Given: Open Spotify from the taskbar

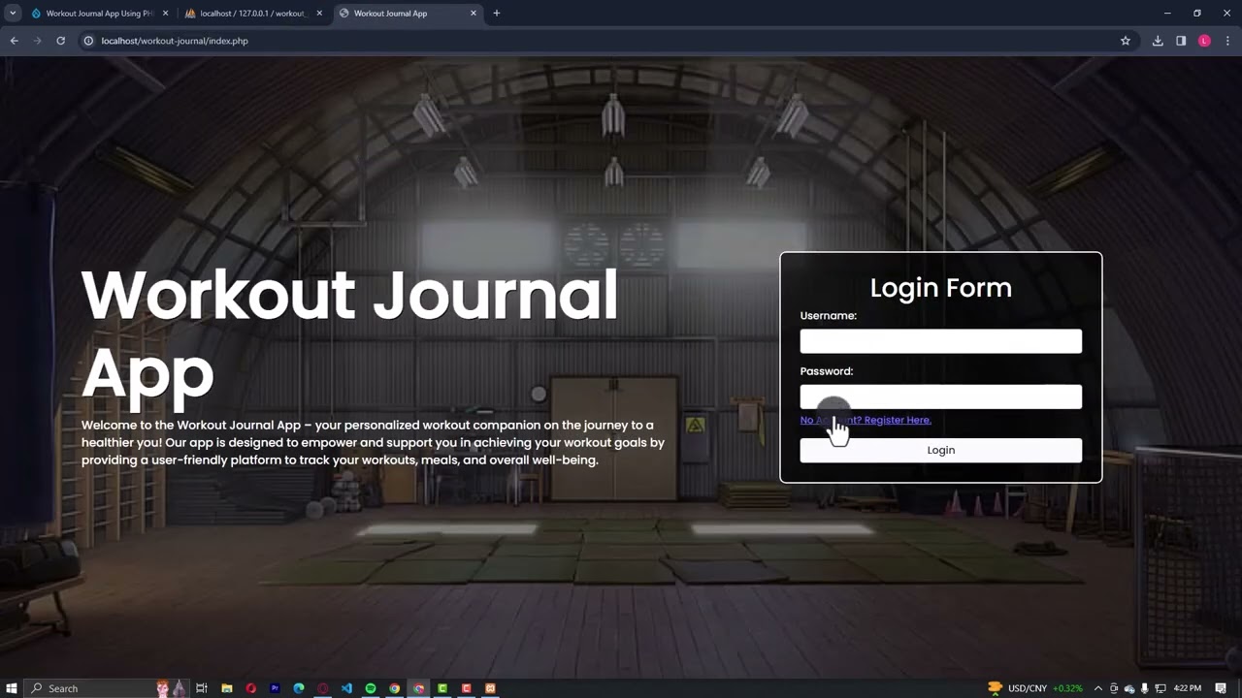Looking at the screenshot, I should tap(371, 688).
